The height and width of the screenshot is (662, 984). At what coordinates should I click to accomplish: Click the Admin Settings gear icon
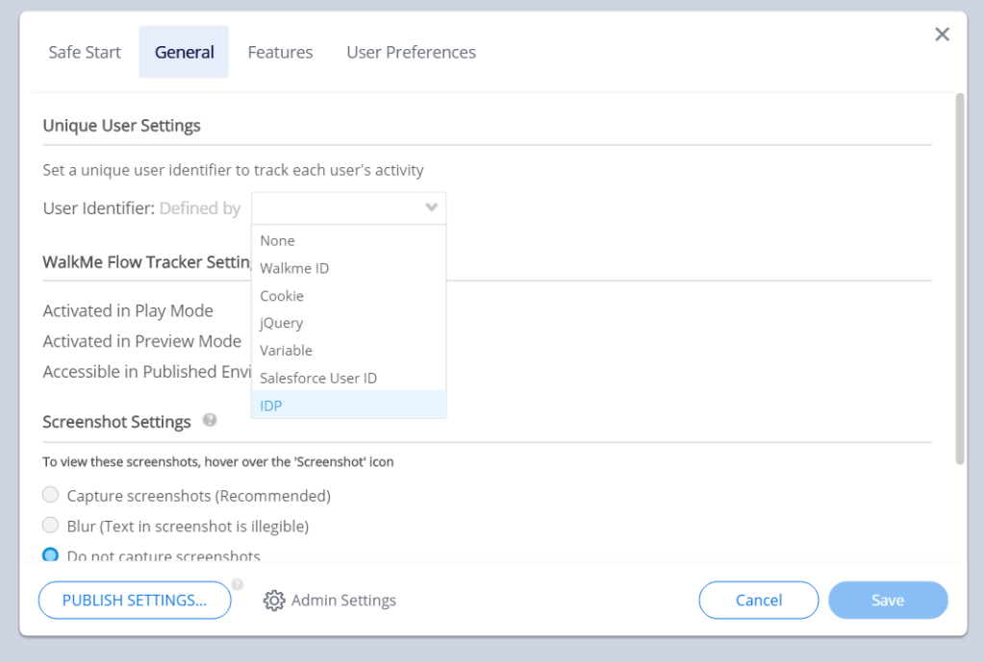pos(274,601)
